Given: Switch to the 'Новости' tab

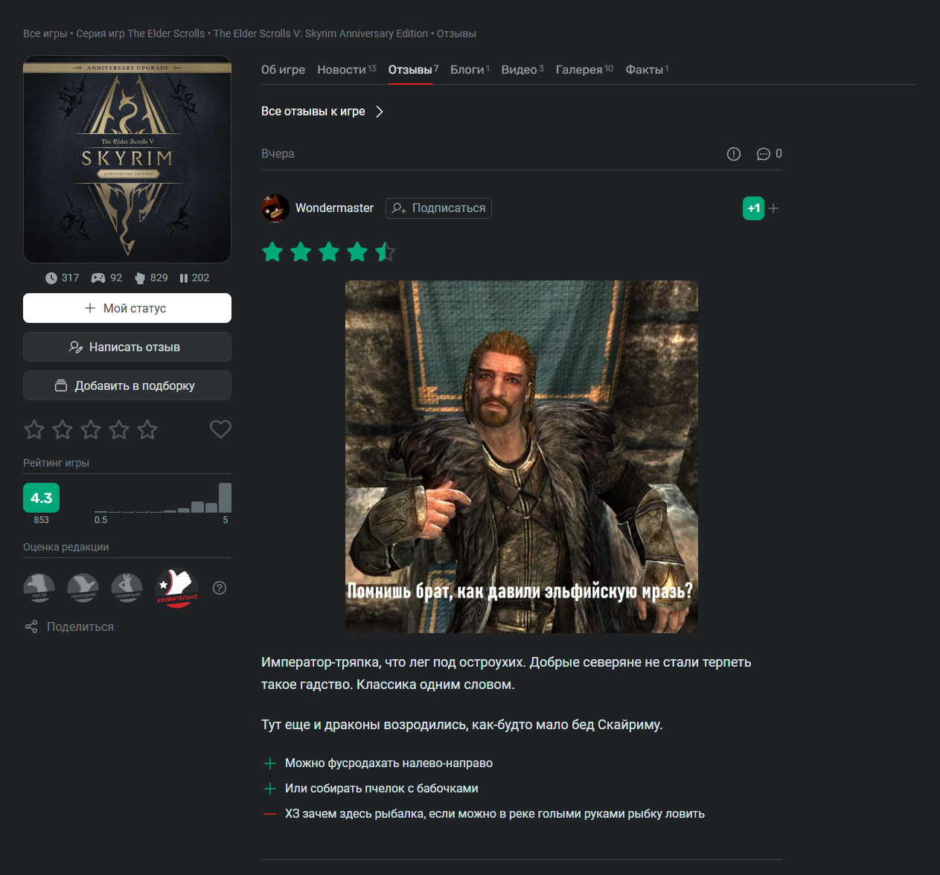Looking at the screenshot, I should point(342,70).
